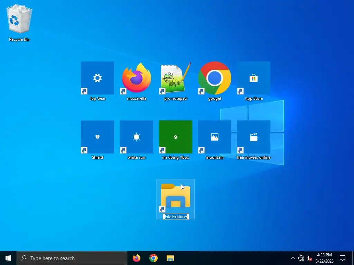
Task: Click the 'Shield' label text
Action: click(97, 157)
